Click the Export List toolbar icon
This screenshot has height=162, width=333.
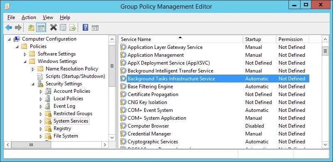[73, 28]
